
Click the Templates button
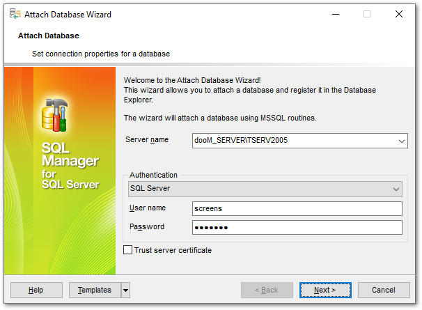[94, 290]
